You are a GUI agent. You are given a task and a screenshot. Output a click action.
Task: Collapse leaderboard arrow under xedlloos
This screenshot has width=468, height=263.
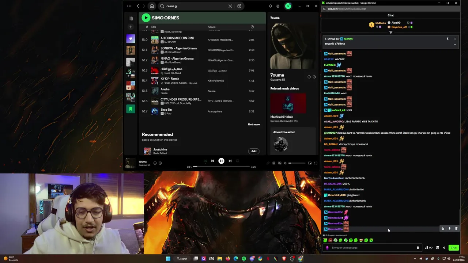[390, 32]
